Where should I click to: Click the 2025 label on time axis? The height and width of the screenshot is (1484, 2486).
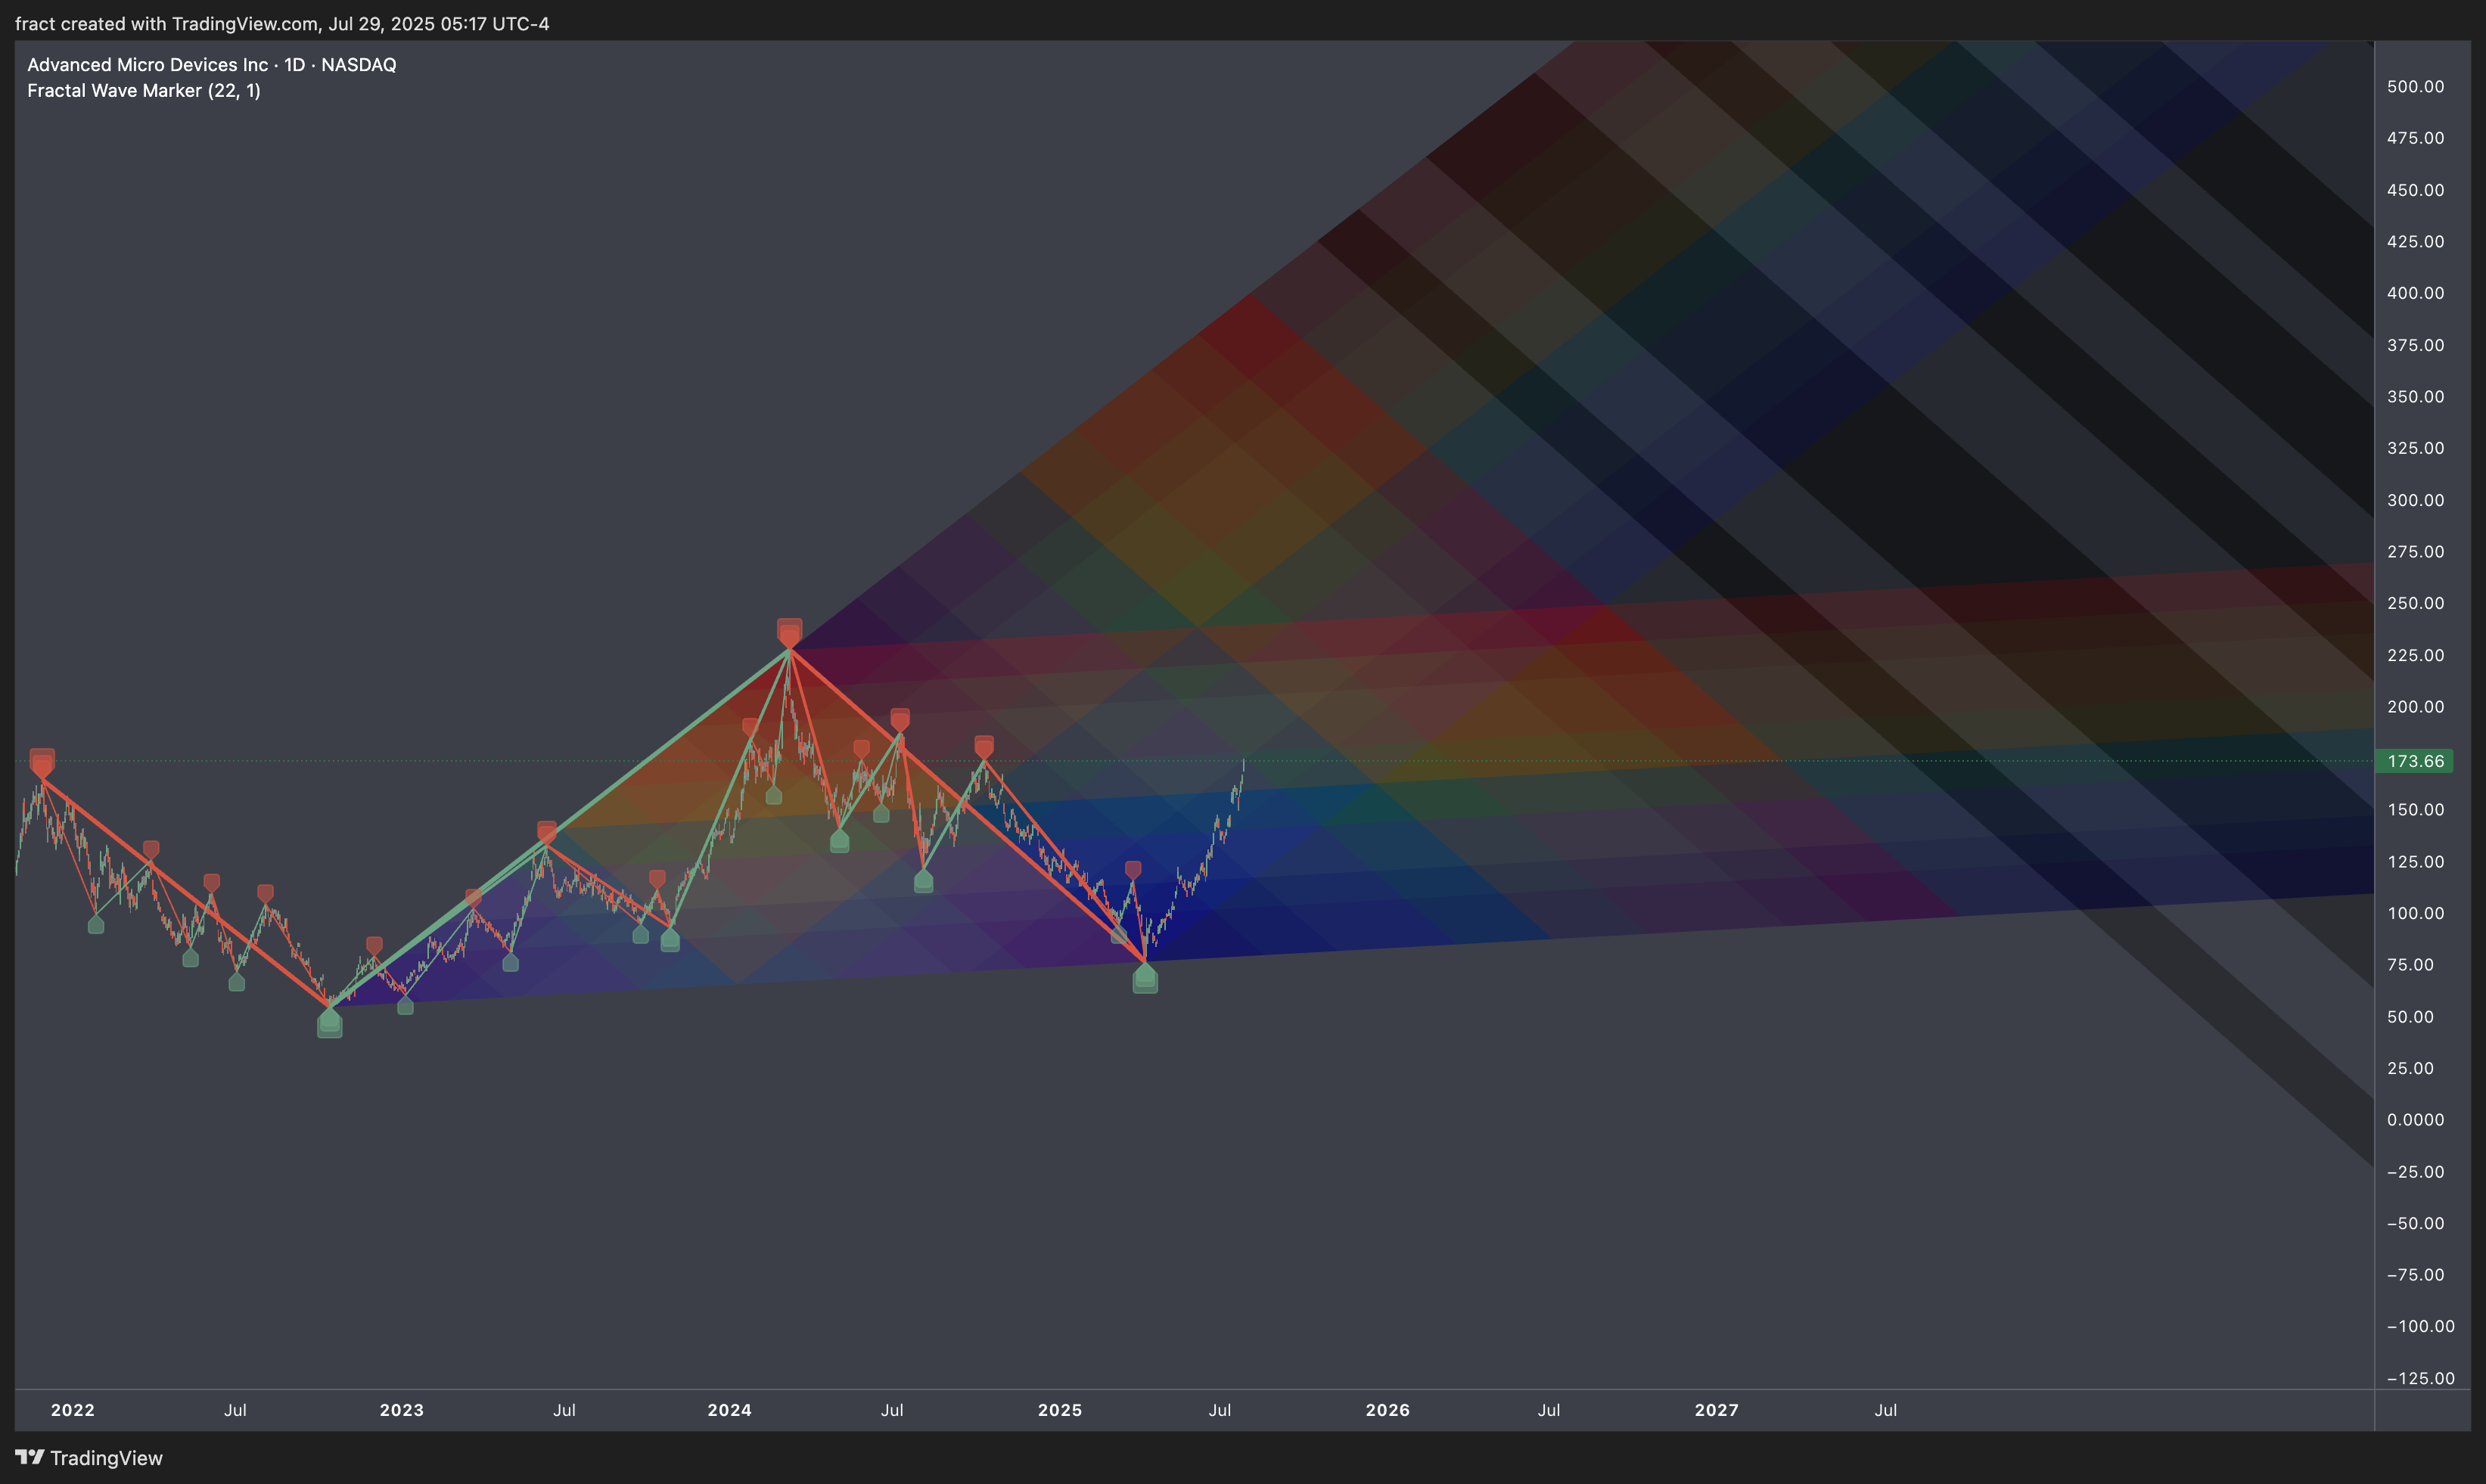[1060, 1410]
